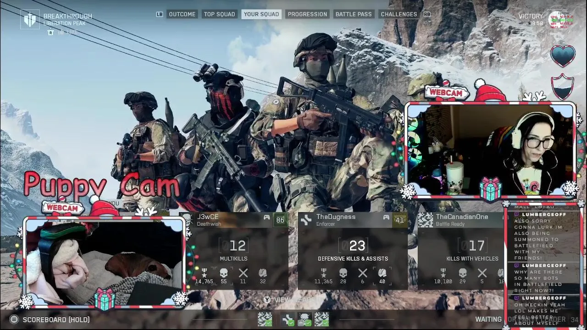Image resolution: width=587 pixels, height=330 pixels.
Task: Click TheDugness's skull kills icon
Action: pyautogui.click(x=343, y=273)
